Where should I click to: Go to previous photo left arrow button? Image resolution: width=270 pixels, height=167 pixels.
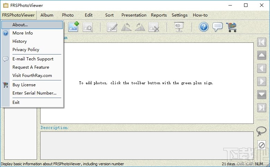tap(262, 68)
